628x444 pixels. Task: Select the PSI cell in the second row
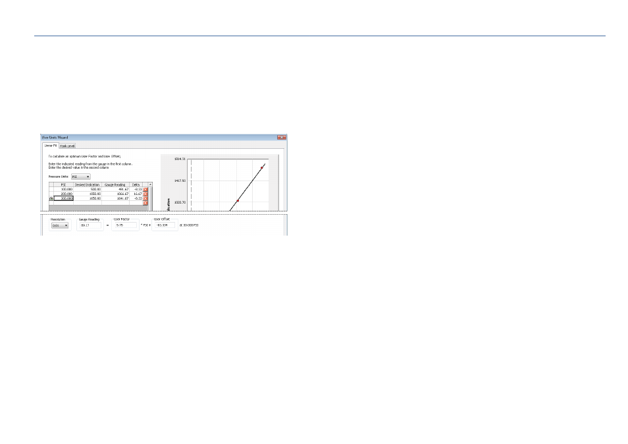tap(63, 194)
